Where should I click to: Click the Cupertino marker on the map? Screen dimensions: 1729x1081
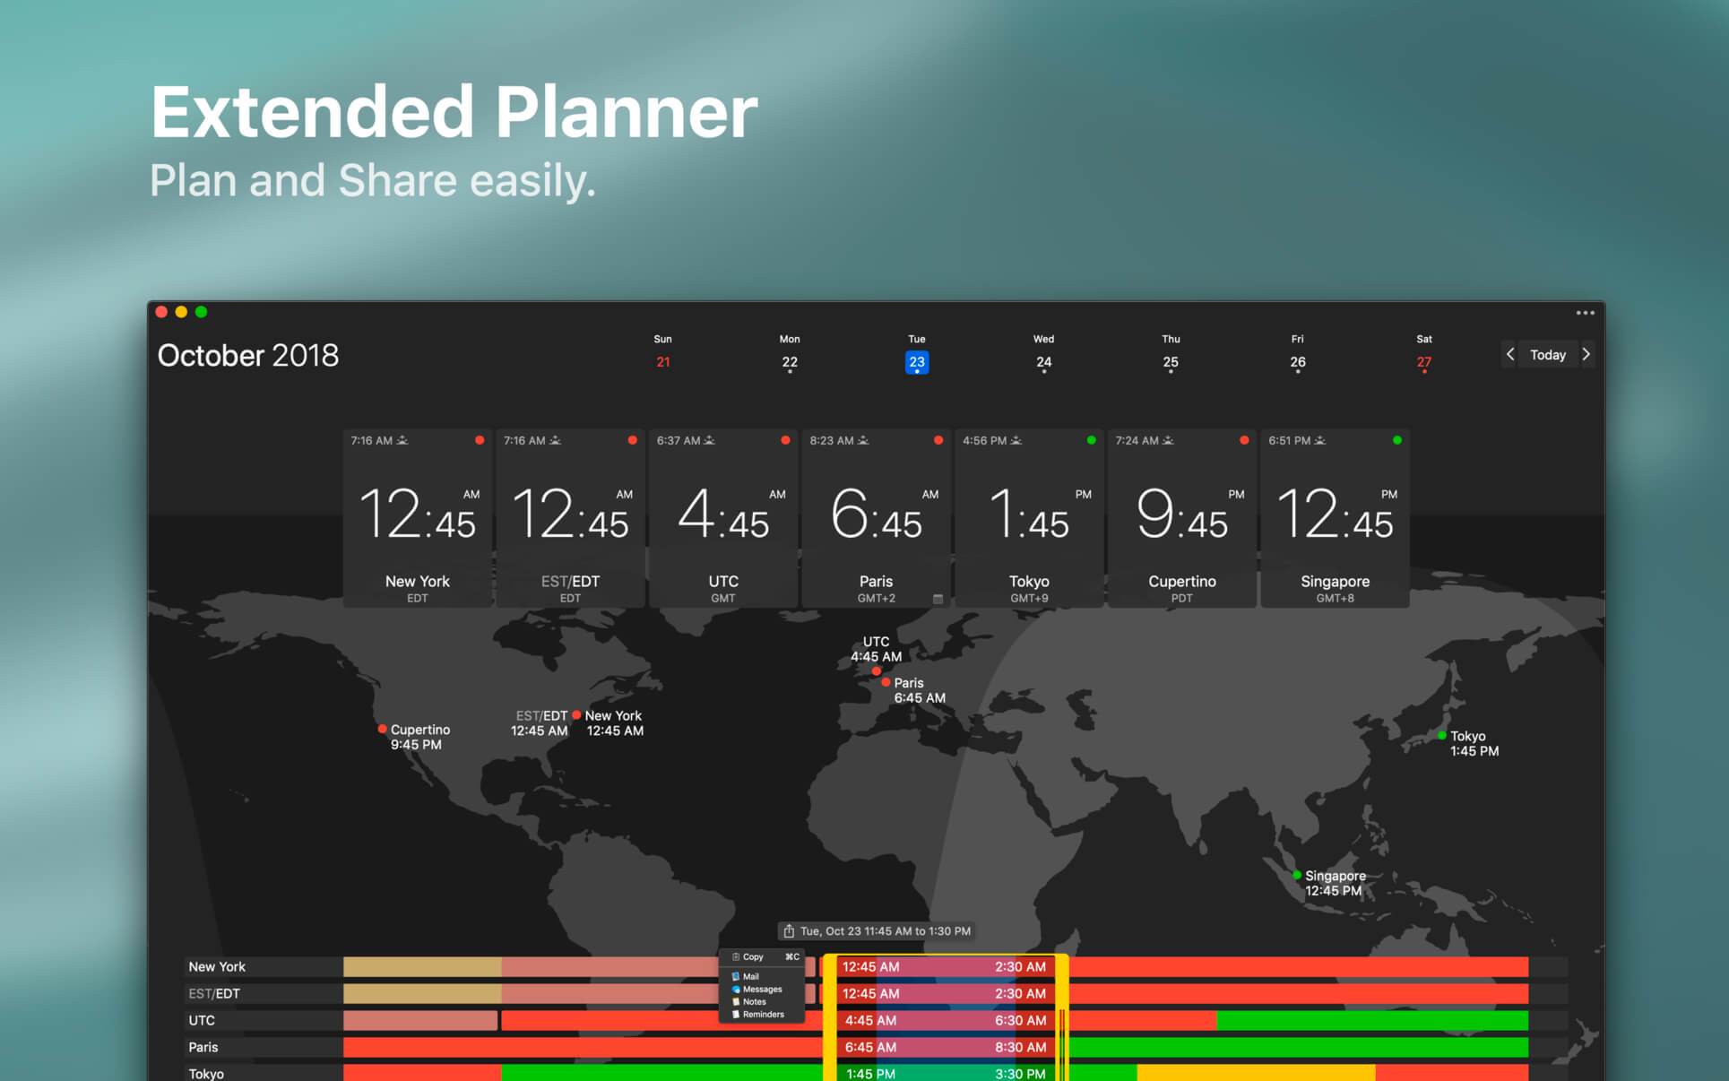(x=383, y=729)
